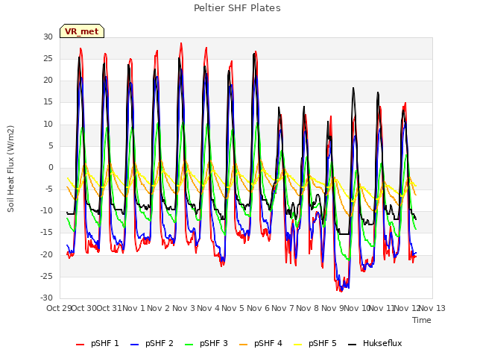Click the 15 y-axis tick label
The width and height of the screenshot is (477, 358).
[48, 102]
